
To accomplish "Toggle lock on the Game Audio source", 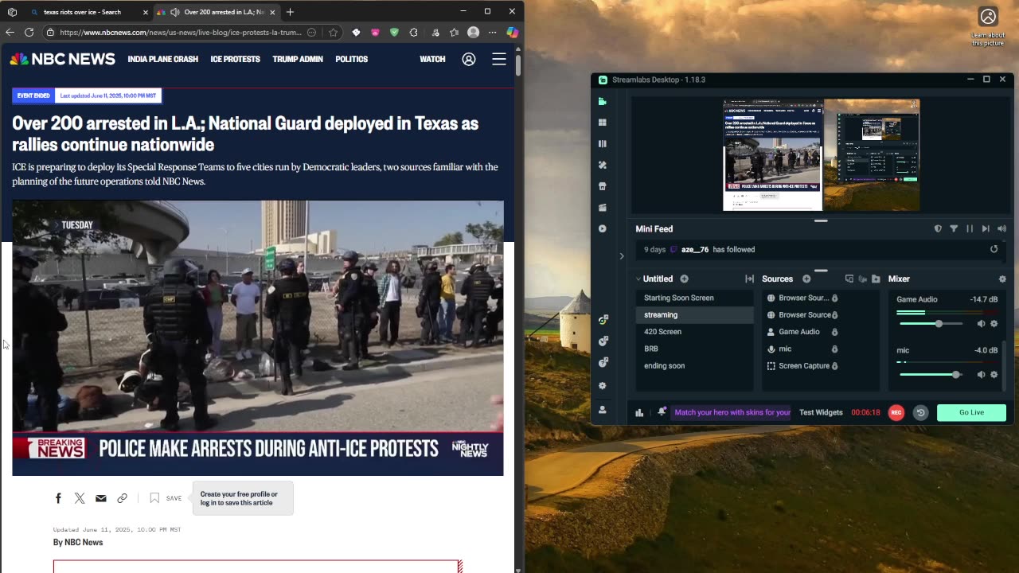I will coord(834,332).
